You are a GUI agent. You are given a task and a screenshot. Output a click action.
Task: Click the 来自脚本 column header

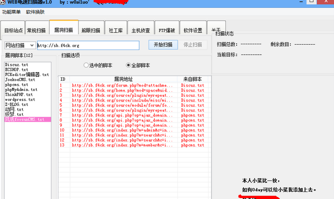click(x=193, y=79)
